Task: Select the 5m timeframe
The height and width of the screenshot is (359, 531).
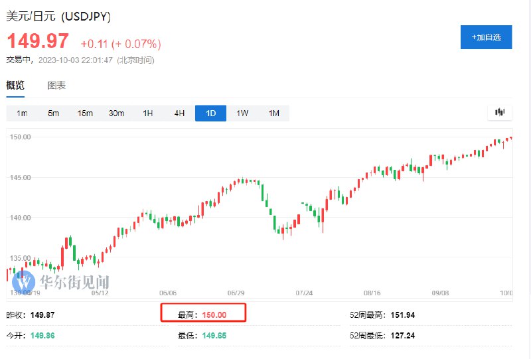Action: (x=54, y=113)
